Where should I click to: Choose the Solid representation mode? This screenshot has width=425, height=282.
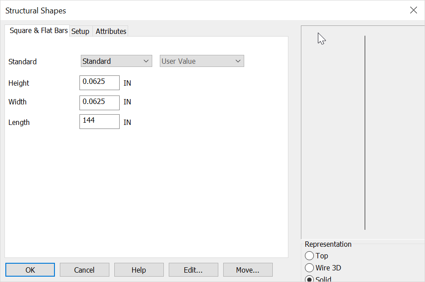tap(310, 278)
